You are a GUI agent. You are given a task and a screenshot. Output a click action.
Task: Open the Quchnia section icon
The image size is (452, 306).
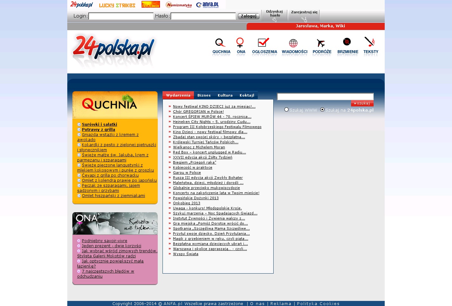coord(221,43)
